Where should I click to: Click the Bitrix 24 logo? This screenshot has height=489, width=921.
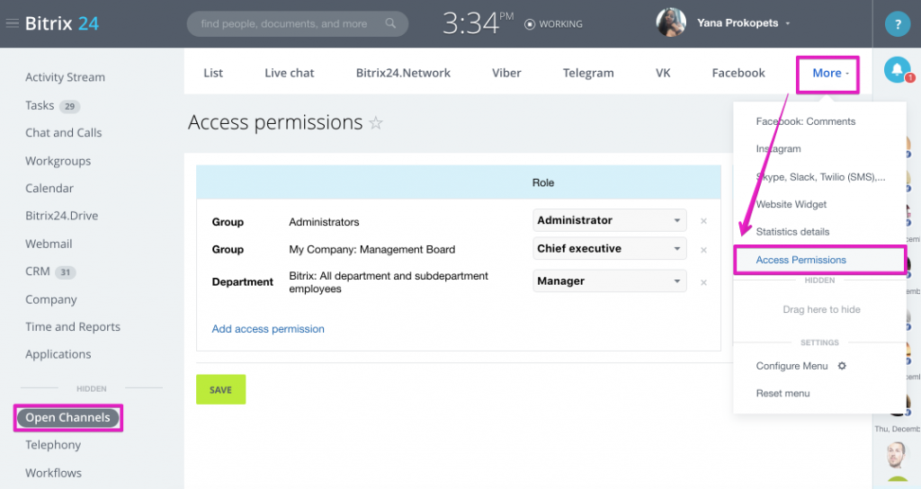62,23
